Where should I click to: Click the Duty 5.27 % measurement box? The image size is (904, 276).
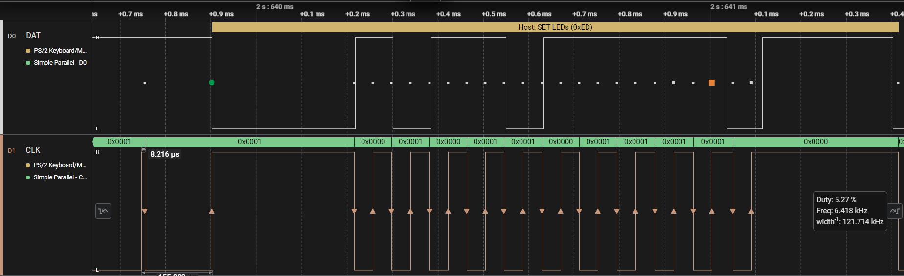coord(850,211)
